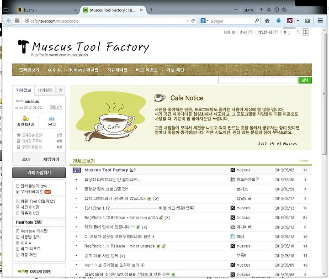Click the 채팅하기 chat button
The image size is (329, 279).
[x=51, y=159]
